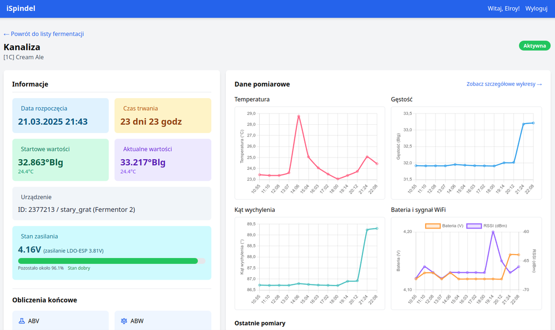Viewport: 555px width, 330px height.
Task: Click the Gęstość density chart
Action: coord(466,153)
